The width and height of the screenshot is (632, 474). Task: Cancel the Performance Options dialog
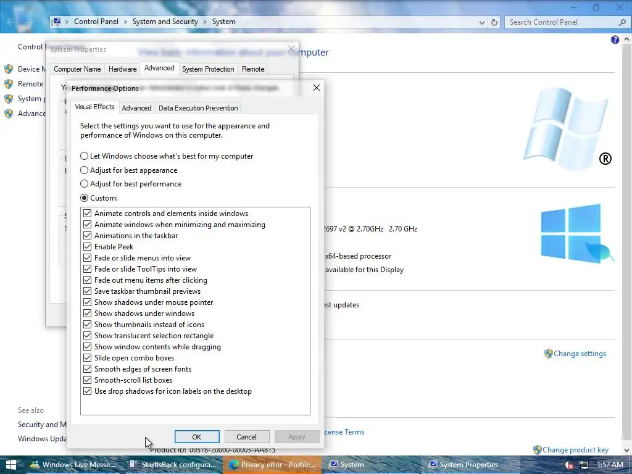pos(246,437)
